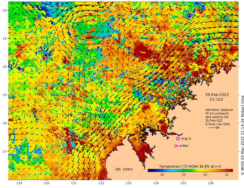Click the IMOS copyright timestamp text
Image resolution: width=244 pixels, height=188 pixels.
[242, 135]
